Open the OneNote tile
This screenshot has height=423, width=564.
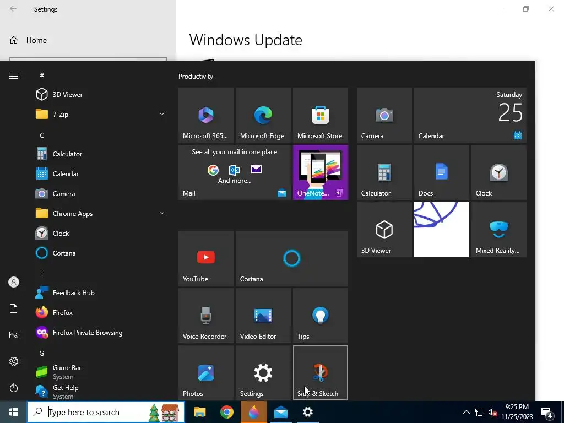320,172
